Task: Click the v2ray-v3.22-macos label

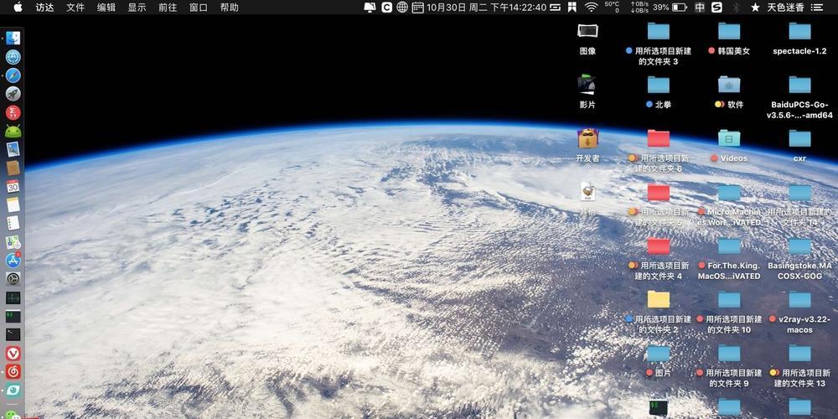Action: 799,324
